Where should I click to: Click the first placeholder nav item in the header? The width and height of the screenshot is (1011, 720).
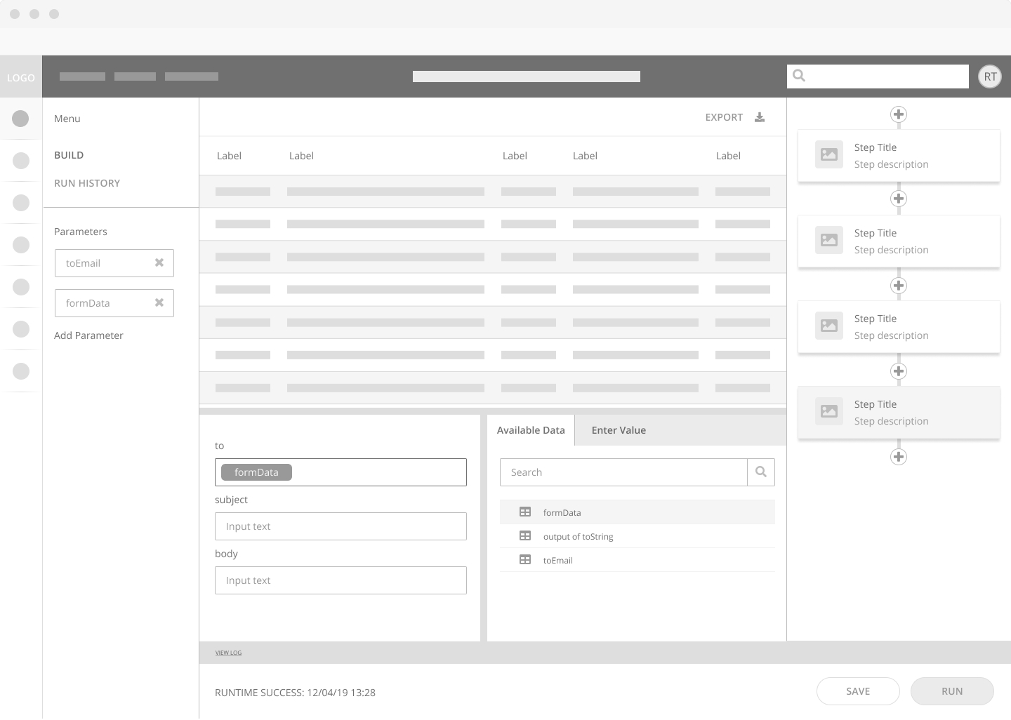click(x=82, y=76)
